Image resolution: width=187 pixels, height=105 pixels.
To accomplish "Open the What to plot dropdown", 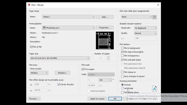I will [39, 73].
